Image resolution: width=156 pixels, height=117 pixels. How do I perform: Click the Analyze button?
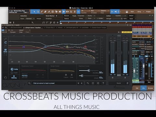(39, 19)
